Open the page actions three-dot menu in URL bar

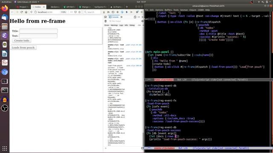[x=72, y=12]
